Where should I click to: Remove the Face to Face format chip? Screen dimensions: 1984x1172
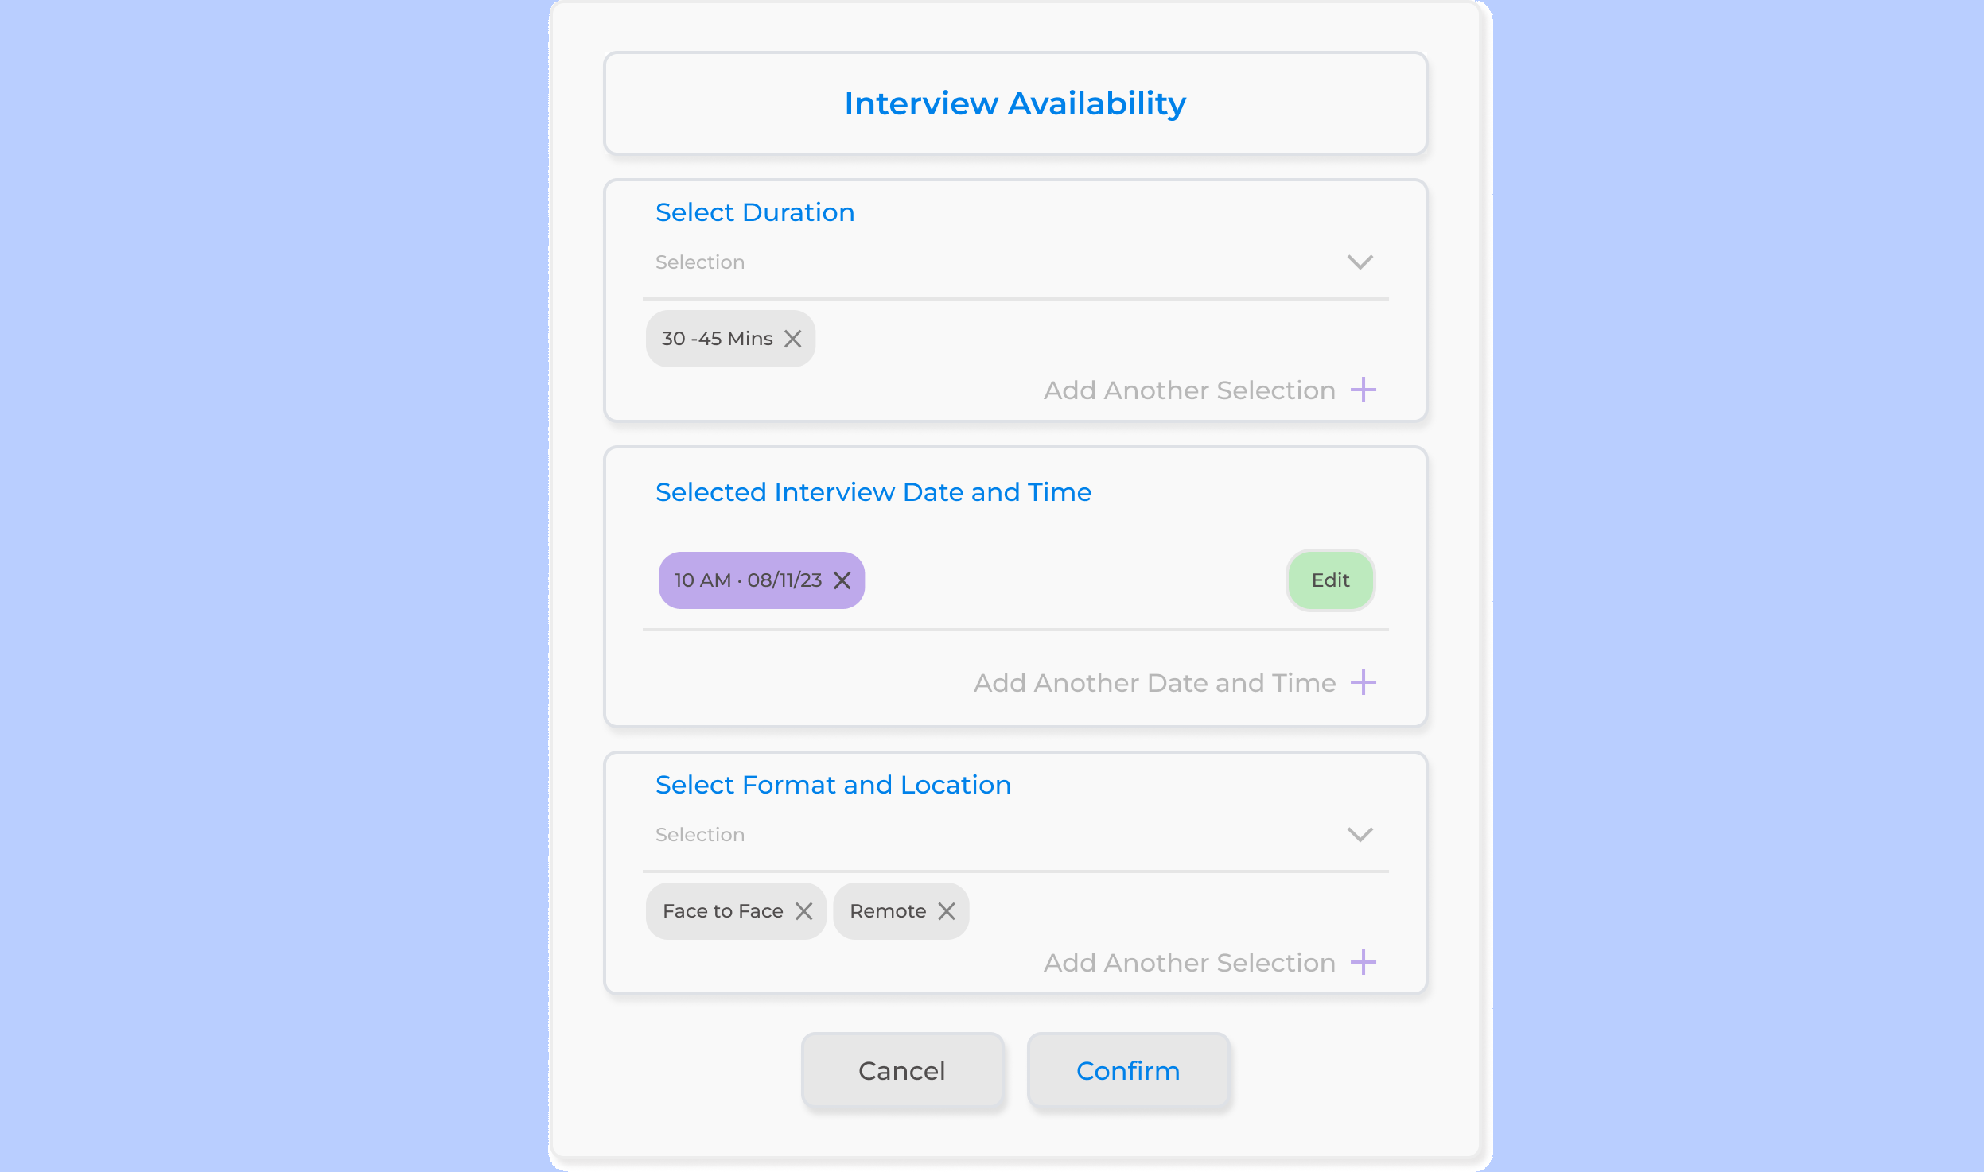point(804,911)
